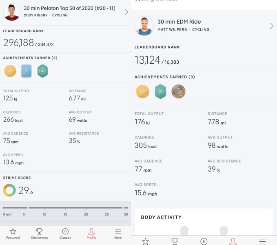277x245 pixels.
Task: Open the Body Activity card
Action: click(204, 222)
